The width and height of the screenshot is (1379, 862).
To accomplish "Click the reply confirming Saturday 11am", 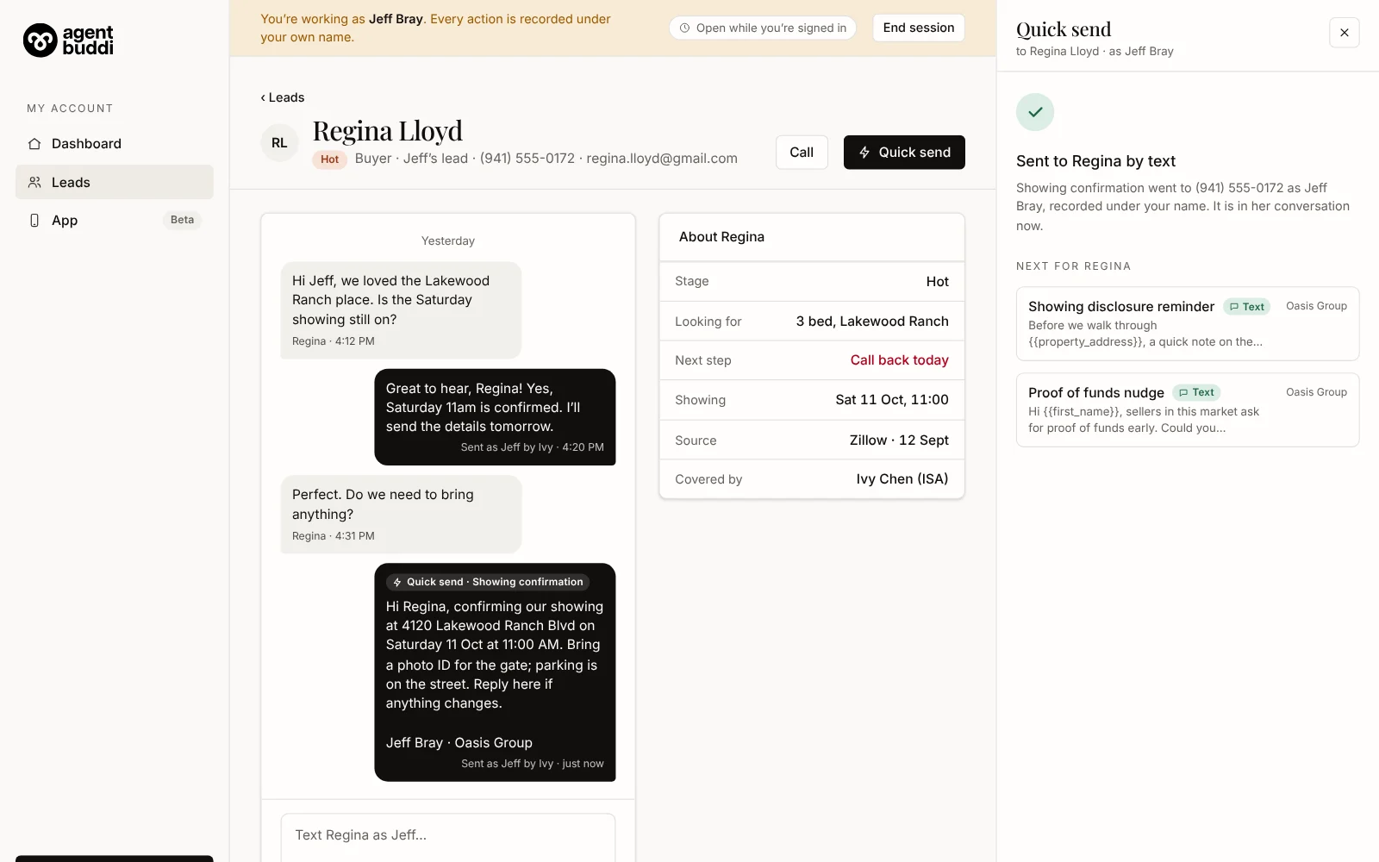I will pos(495,417).
